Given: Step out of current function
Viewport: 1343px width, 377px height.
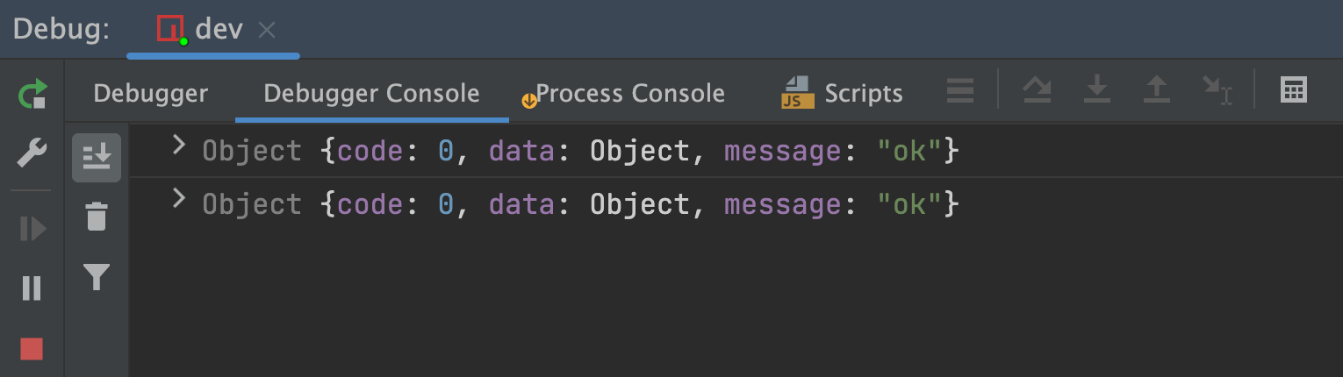Looking at the screenshot, I should pyautogui.click(x=1157, y=90).
